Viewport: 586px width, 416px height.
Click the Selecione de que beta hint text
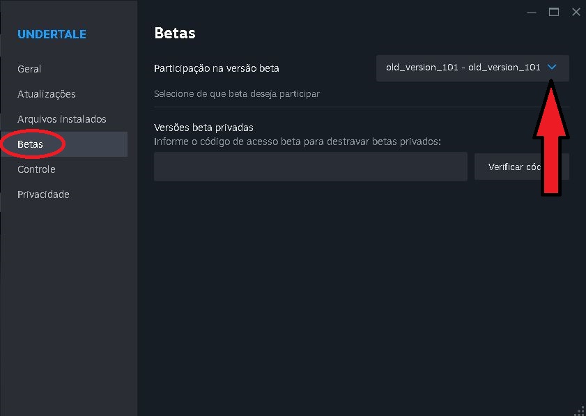236,93
